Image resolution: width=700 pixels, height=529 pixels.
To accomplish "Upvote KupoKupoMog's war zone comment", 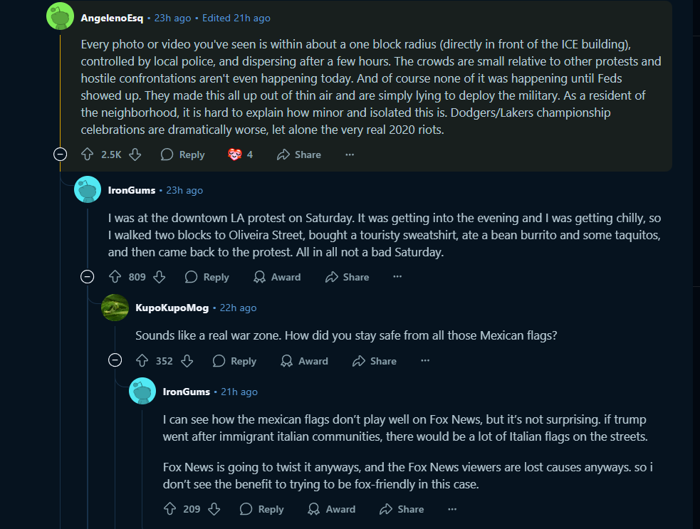I will 142,361.
